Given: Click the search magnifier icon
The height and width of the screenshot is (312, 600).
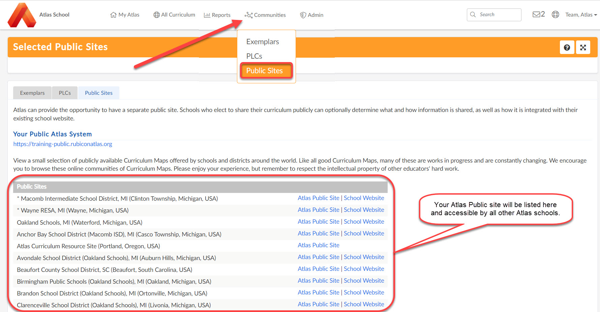Looking at the screenshot, I should (473, 15).
